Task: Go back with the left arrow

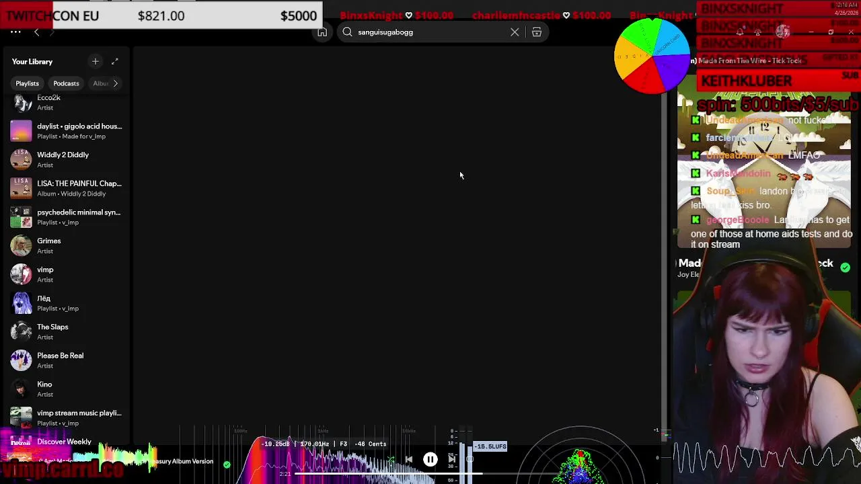Action: (36, 32)
